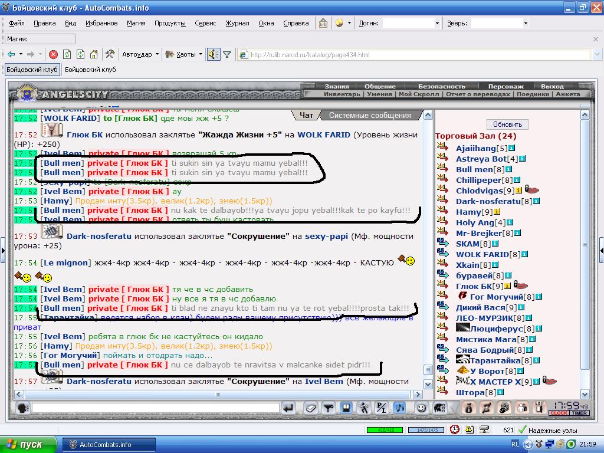Click the Персонаж navigation button
Viewport: 604px width, 453px height.
505,86
